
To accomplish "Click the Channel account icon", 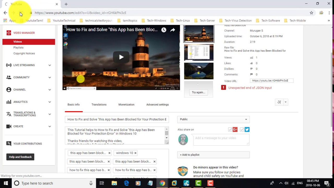I will 9,90.
